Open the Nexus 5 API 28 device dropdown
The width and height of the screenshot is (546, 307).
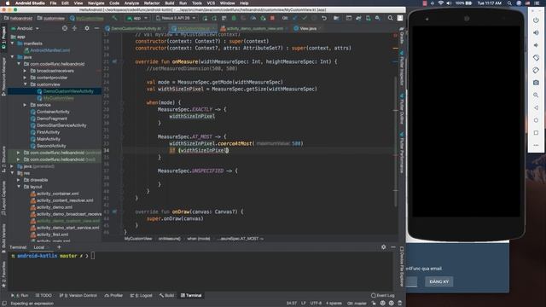176,18
